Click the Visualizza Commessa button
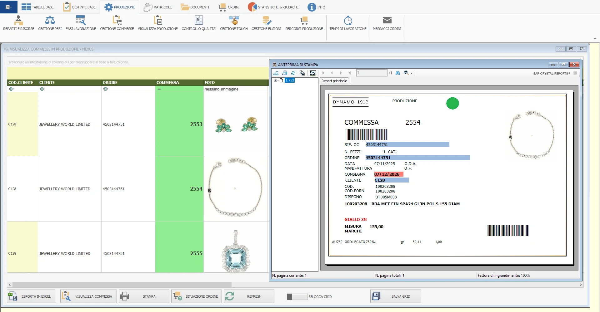Screen dimensions: 600x312 [88, 296]
